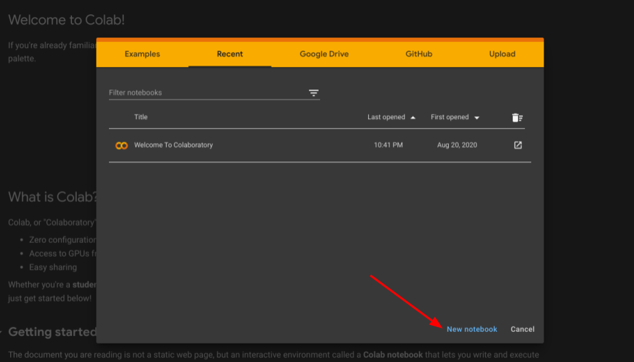Sort by First opened descending arrow
This screenshot has width=634, height=362.
tap(477, 118)
